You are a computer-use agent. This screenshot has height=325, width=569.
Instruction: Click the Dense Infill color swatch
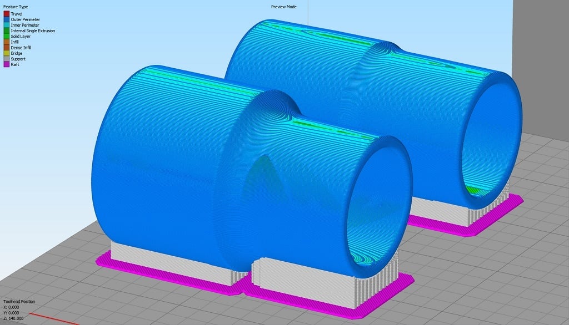tap(7, 48)
